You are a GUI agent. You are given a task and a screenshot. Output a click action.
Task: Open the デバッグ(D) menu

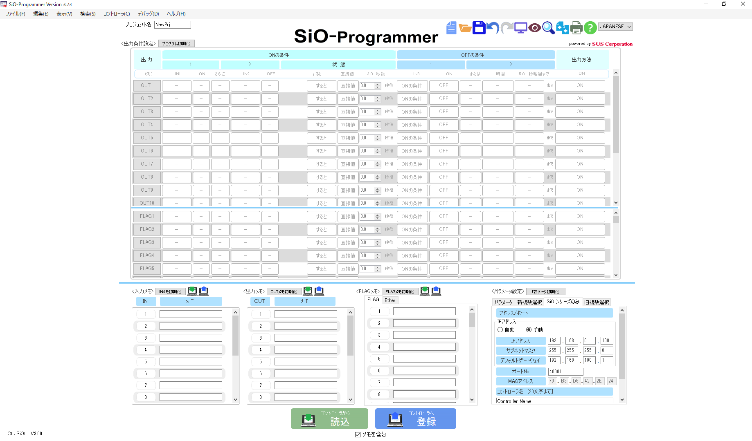point(148,13)
